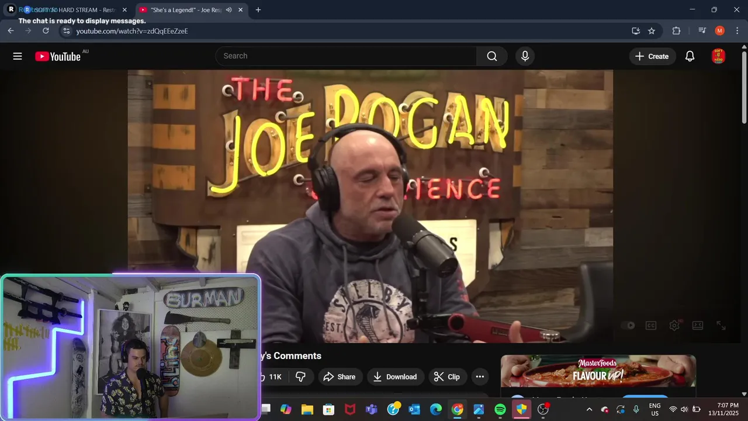
Task: Install app icon in address bar
Action: 636,31
